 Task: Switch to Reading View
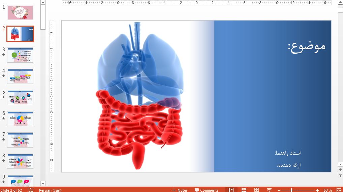pyautogui.click(x=256, y=190)
